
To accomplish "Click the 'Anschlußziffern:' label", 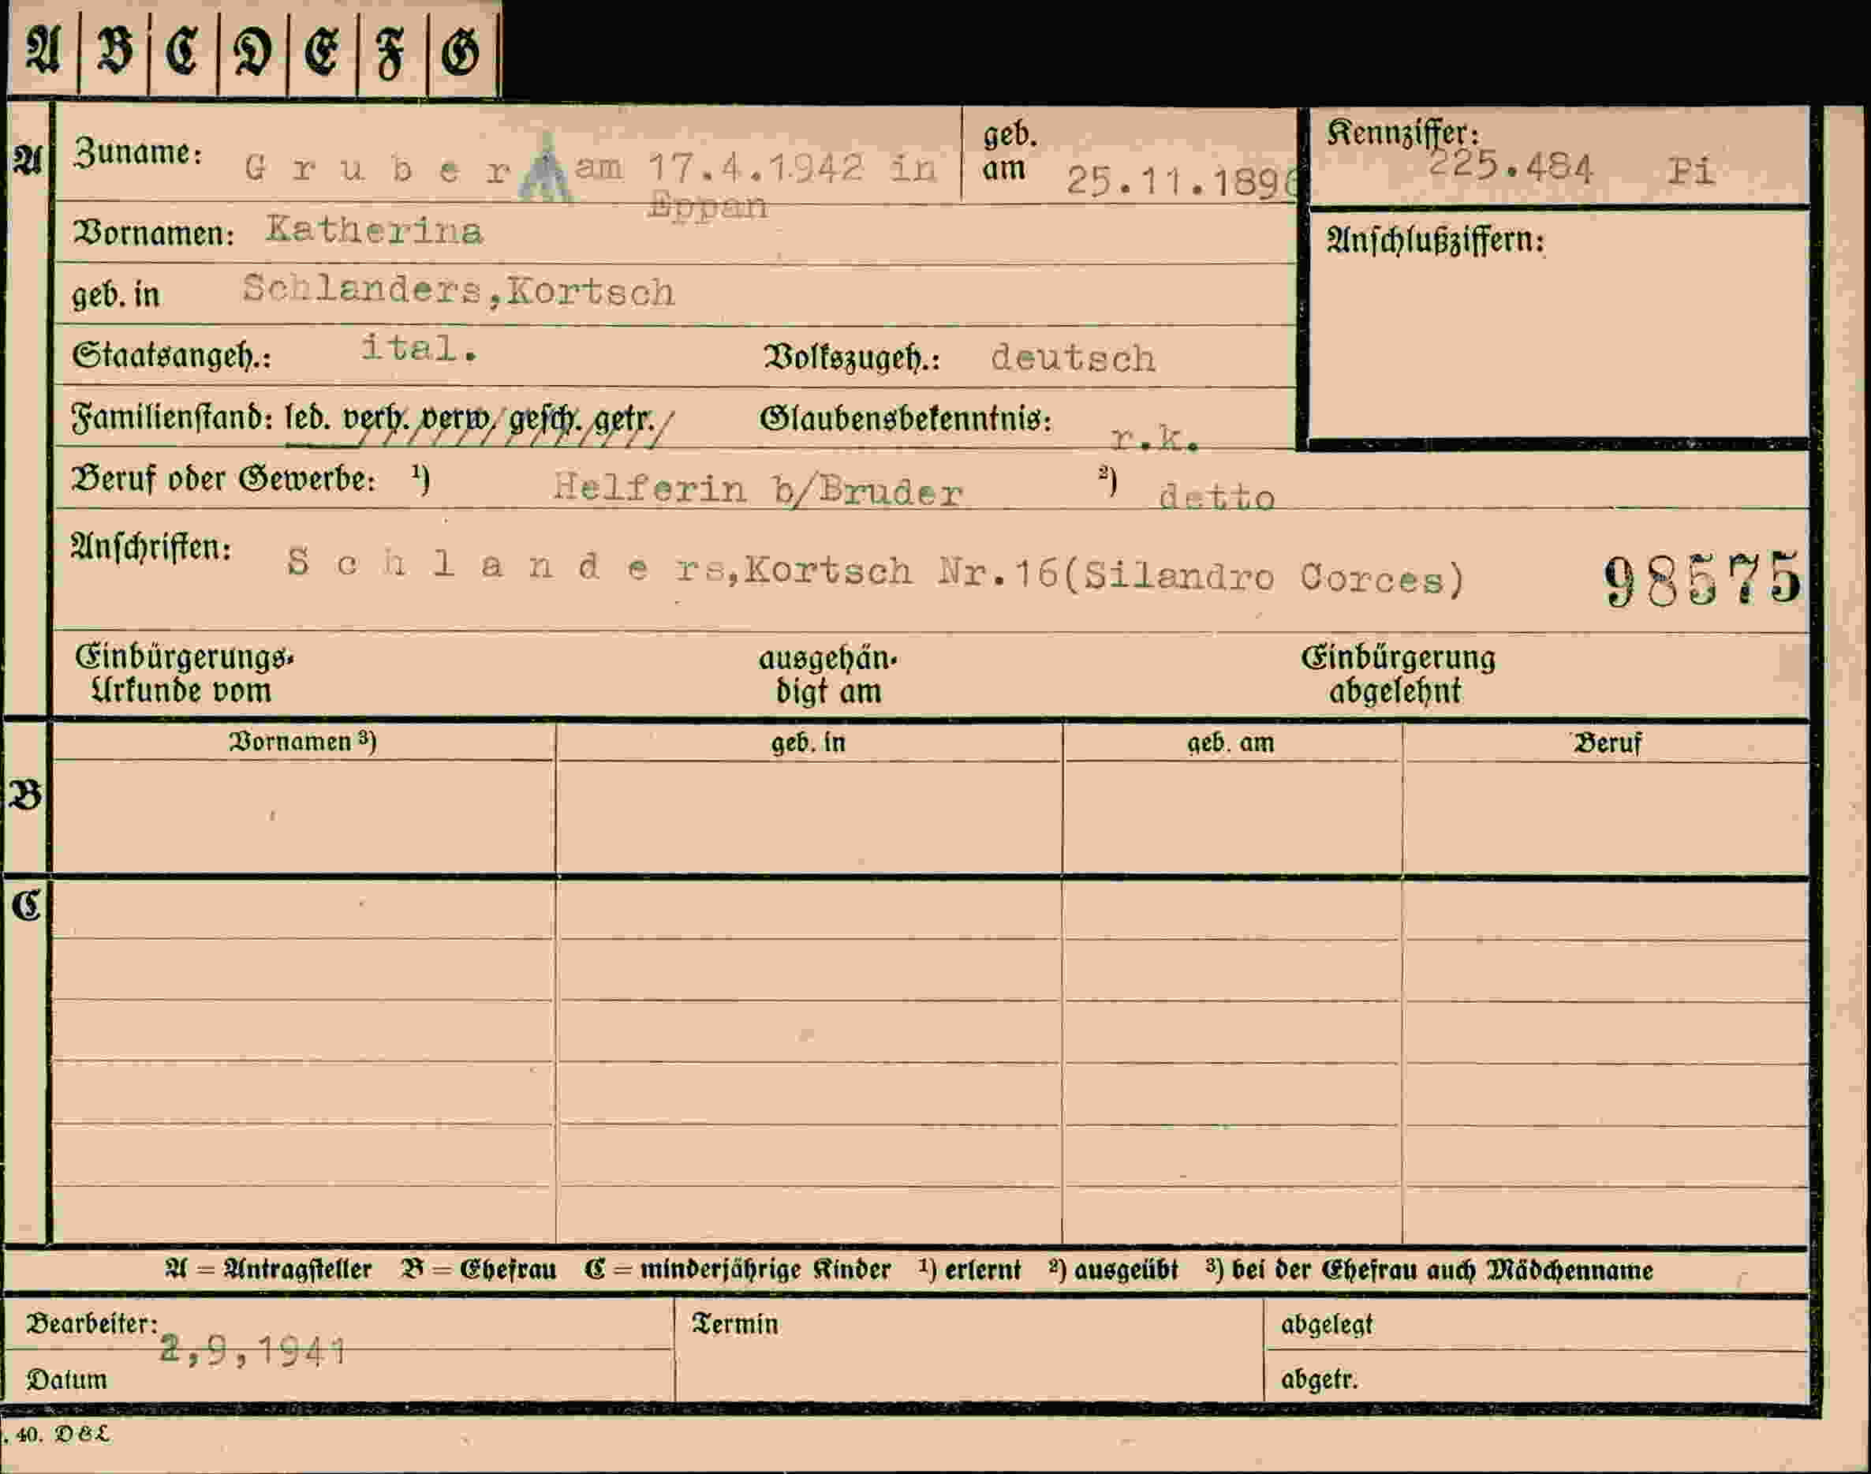I will pos(1435,241).
